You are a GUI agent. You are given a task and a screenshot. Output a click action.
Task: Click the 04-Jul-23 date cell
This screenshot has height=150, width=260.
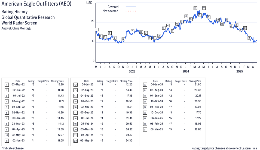88,84
